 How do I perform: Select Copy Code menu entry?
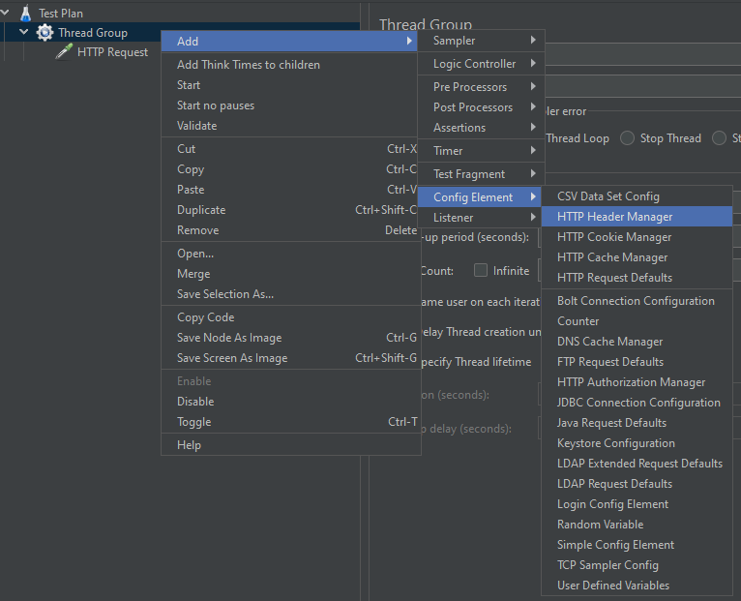tap(290, 317)
